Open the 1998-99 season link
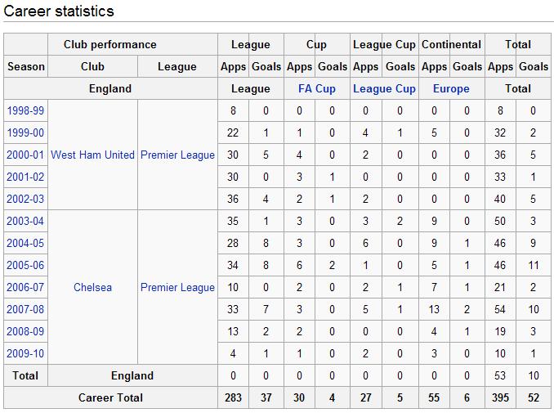The height and width of the screenshot is (413, 554). pos(25,110)
